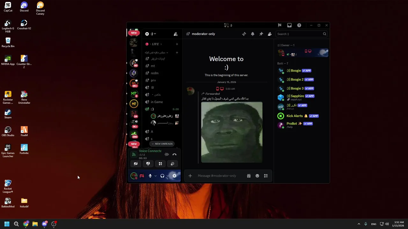Image resolution: width=408 pixels, height=229 pixels.
Task: Select Kick Alerts bot in member list
Action: [302, 116]
